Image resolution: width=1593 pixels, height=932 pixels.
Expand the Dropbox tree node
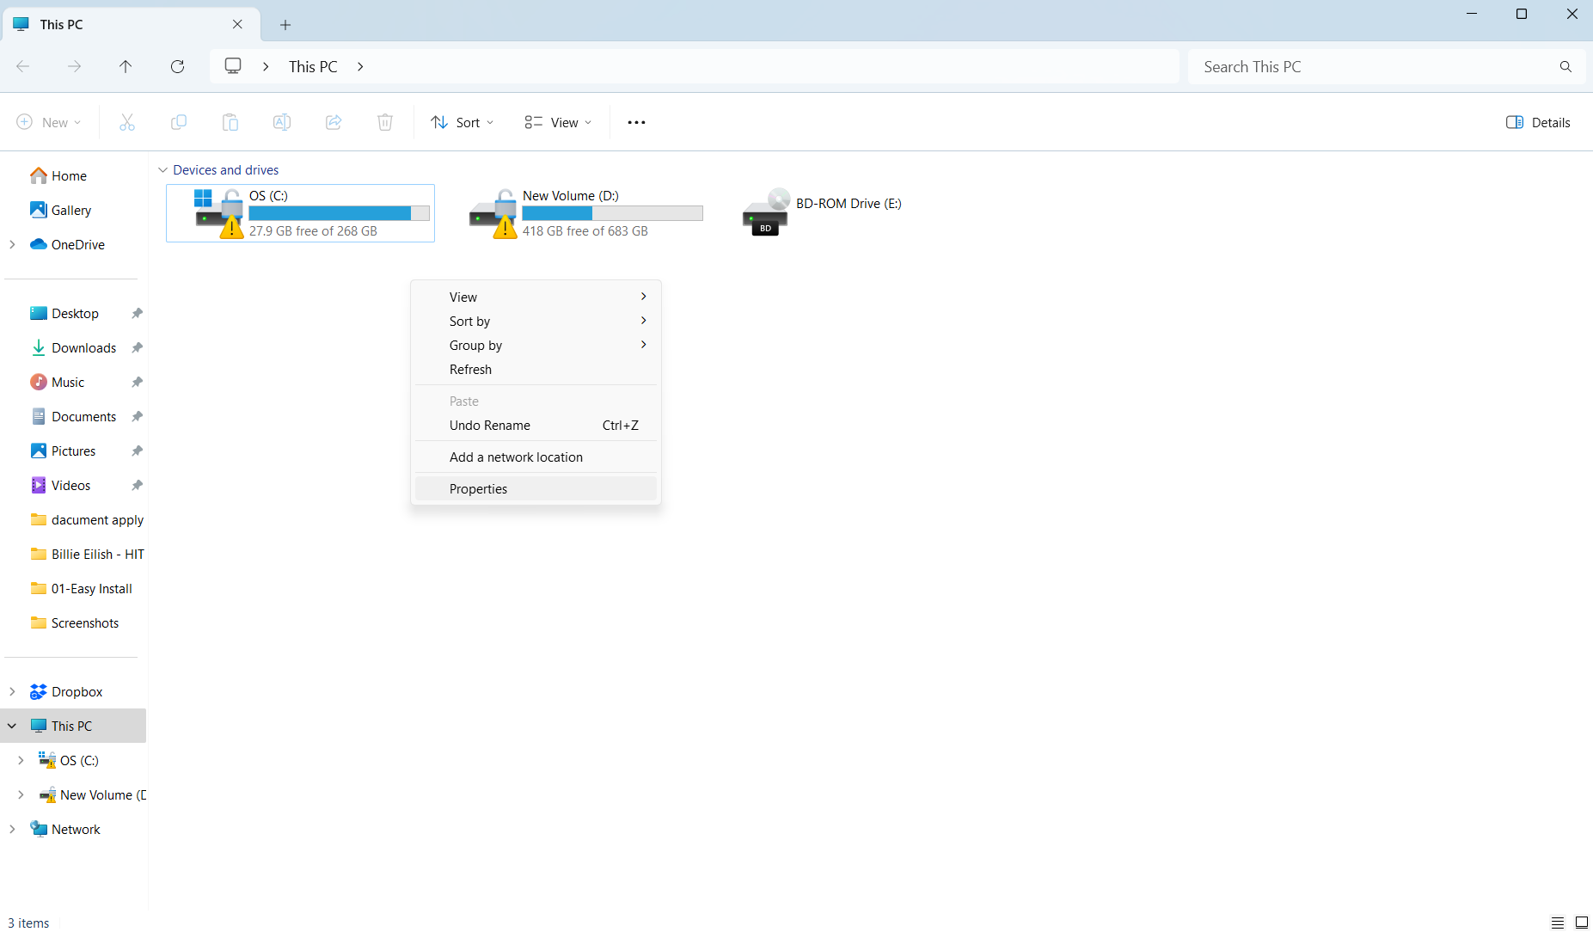(x=12, y=692)
